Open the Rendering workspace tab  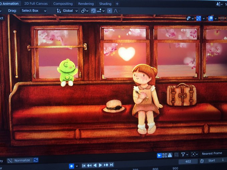tap(86, 4)
